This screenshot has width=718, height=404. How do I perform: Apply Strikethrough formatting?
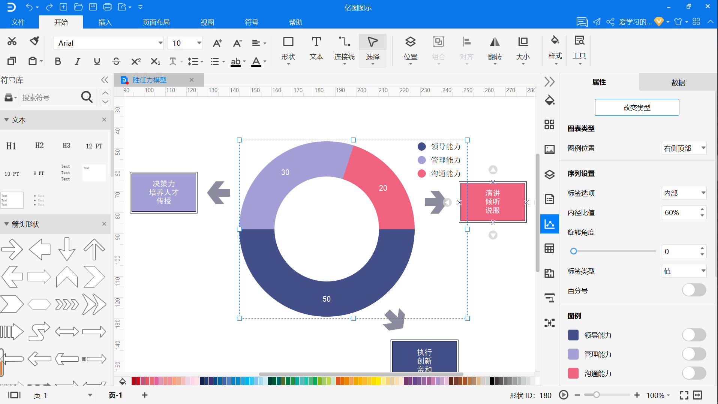click(x=116, y=61)
